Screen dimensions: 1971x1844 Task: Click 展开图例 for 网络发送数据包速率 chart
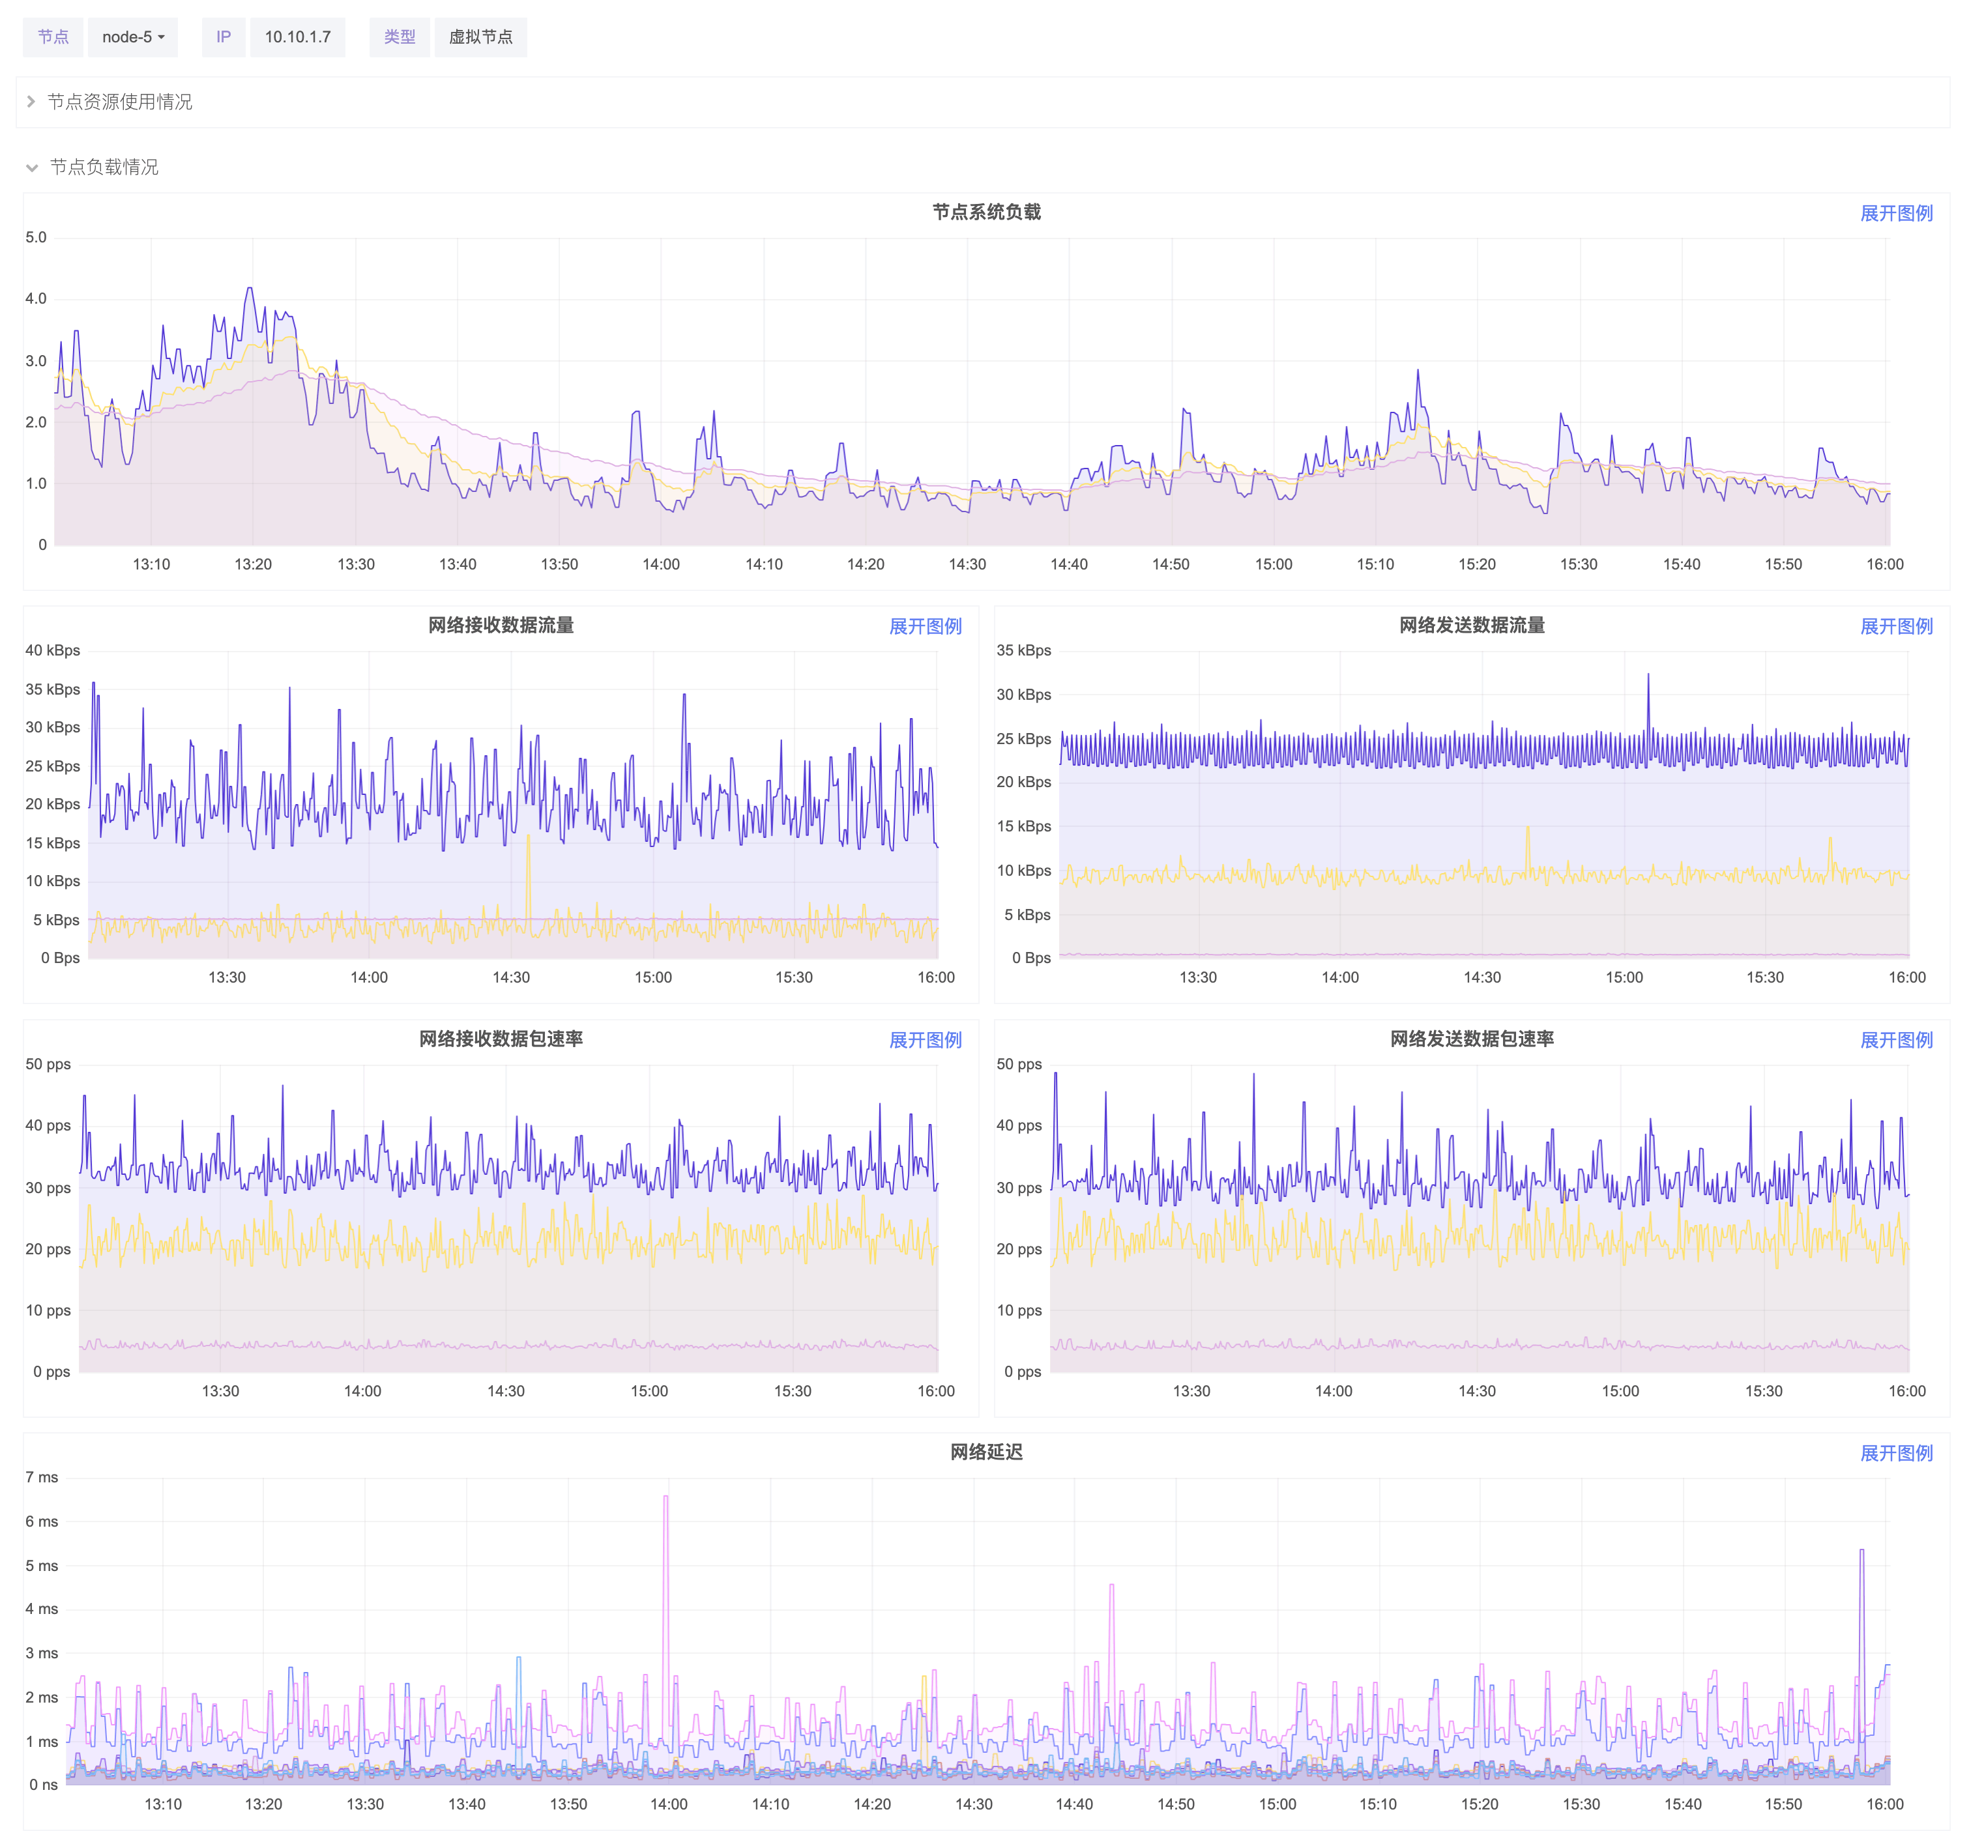(1895, 1040)
